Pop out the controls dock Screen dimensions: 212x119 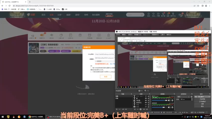pos(210,94)
